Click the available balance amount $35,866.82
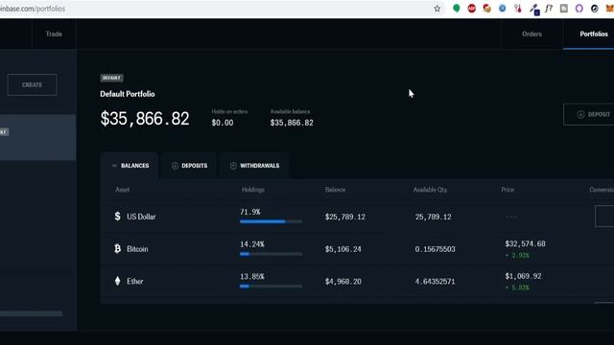This screenshot has width=614, height=345. click(x=292, y=123)
